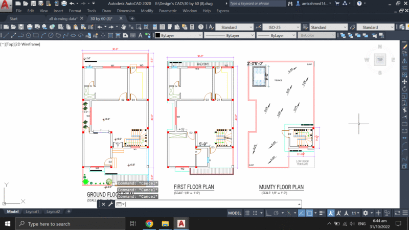Click the Move tool in right toolbar
This screenshot has width=409, height=230.
pyautogui.click(x=404, y=82)
